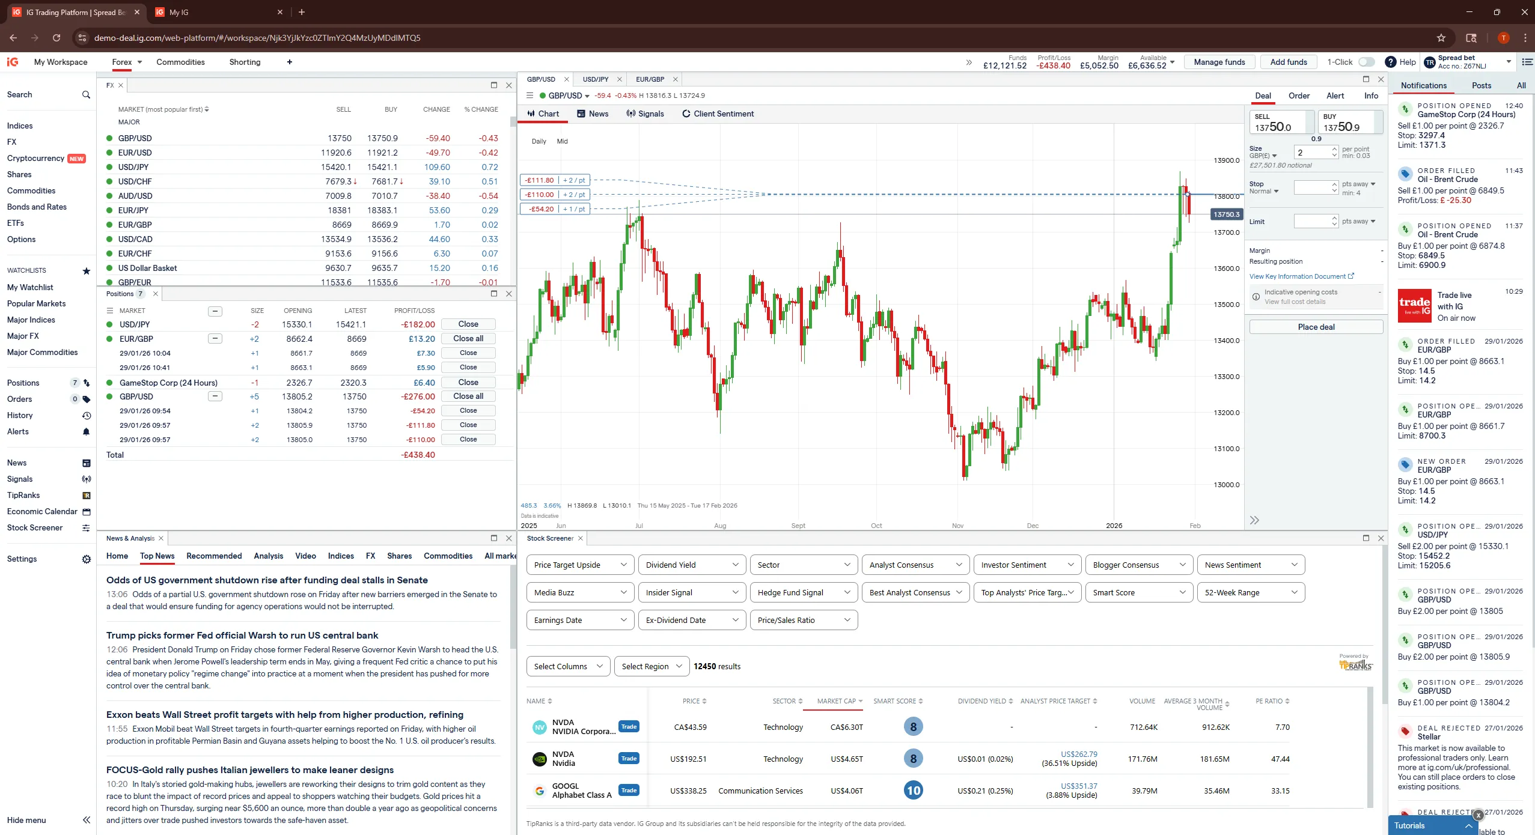Viewport: 1535px width, 835px height.
Task: Click the Watchlists star icon
Action: tap(86, 271)
